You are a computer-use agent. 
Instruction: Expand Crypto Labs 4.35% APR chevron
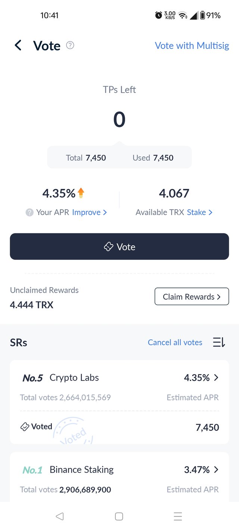click(216, 378)
